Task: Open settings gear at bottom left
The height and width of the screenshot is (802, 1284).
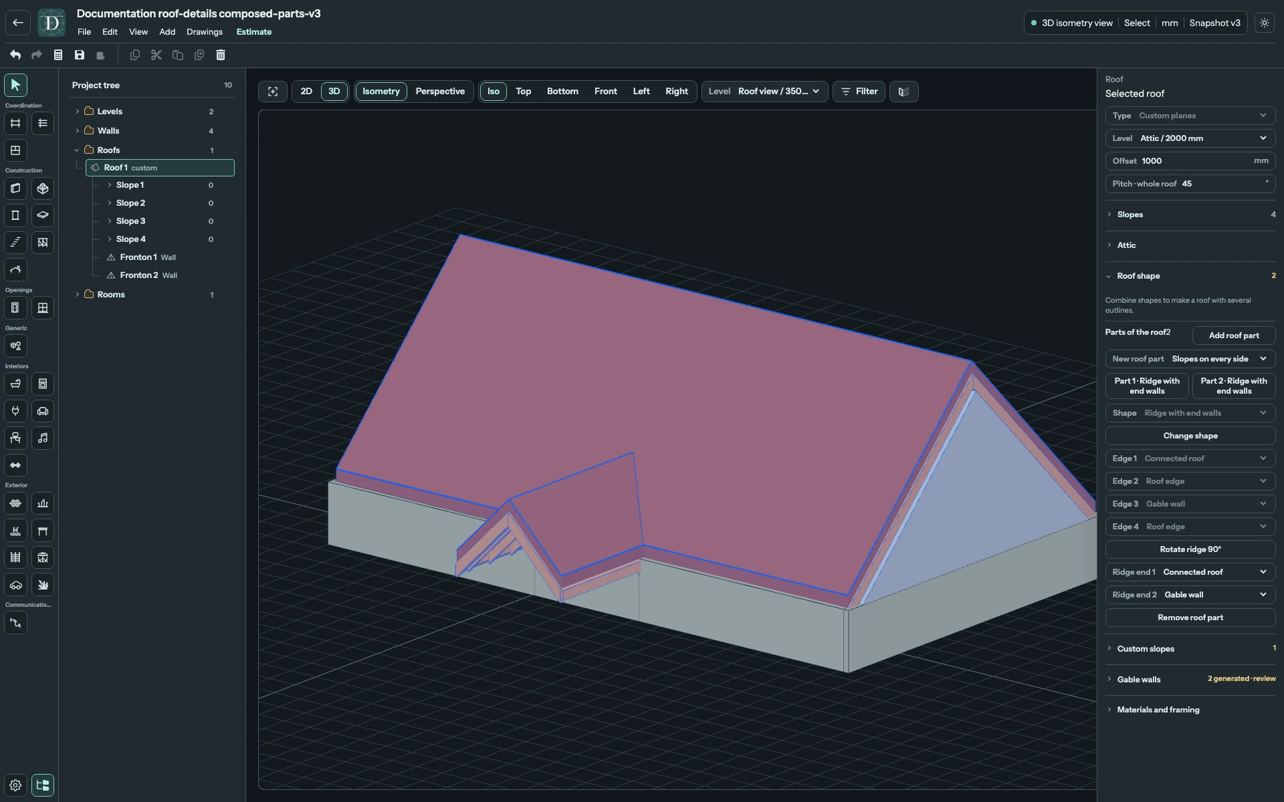Action: (x=15, y=785)
